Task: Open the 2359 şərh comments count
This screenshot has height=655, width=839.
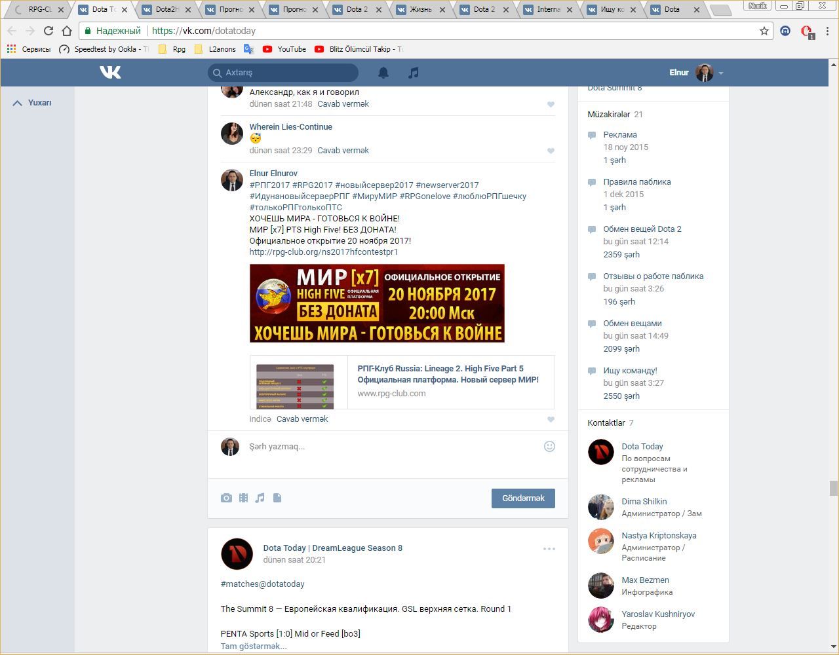Action: coord(621,255)
